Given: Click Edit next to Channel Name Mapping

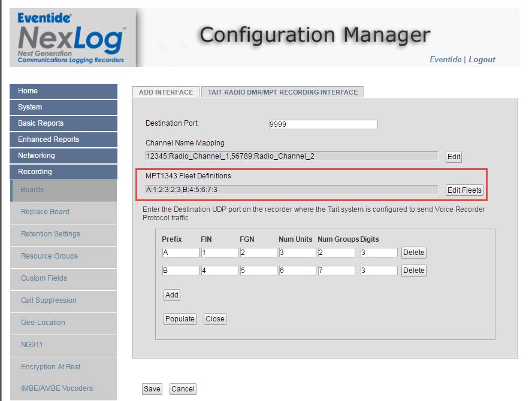Looking at the screenshot, I should click(454, 157).
